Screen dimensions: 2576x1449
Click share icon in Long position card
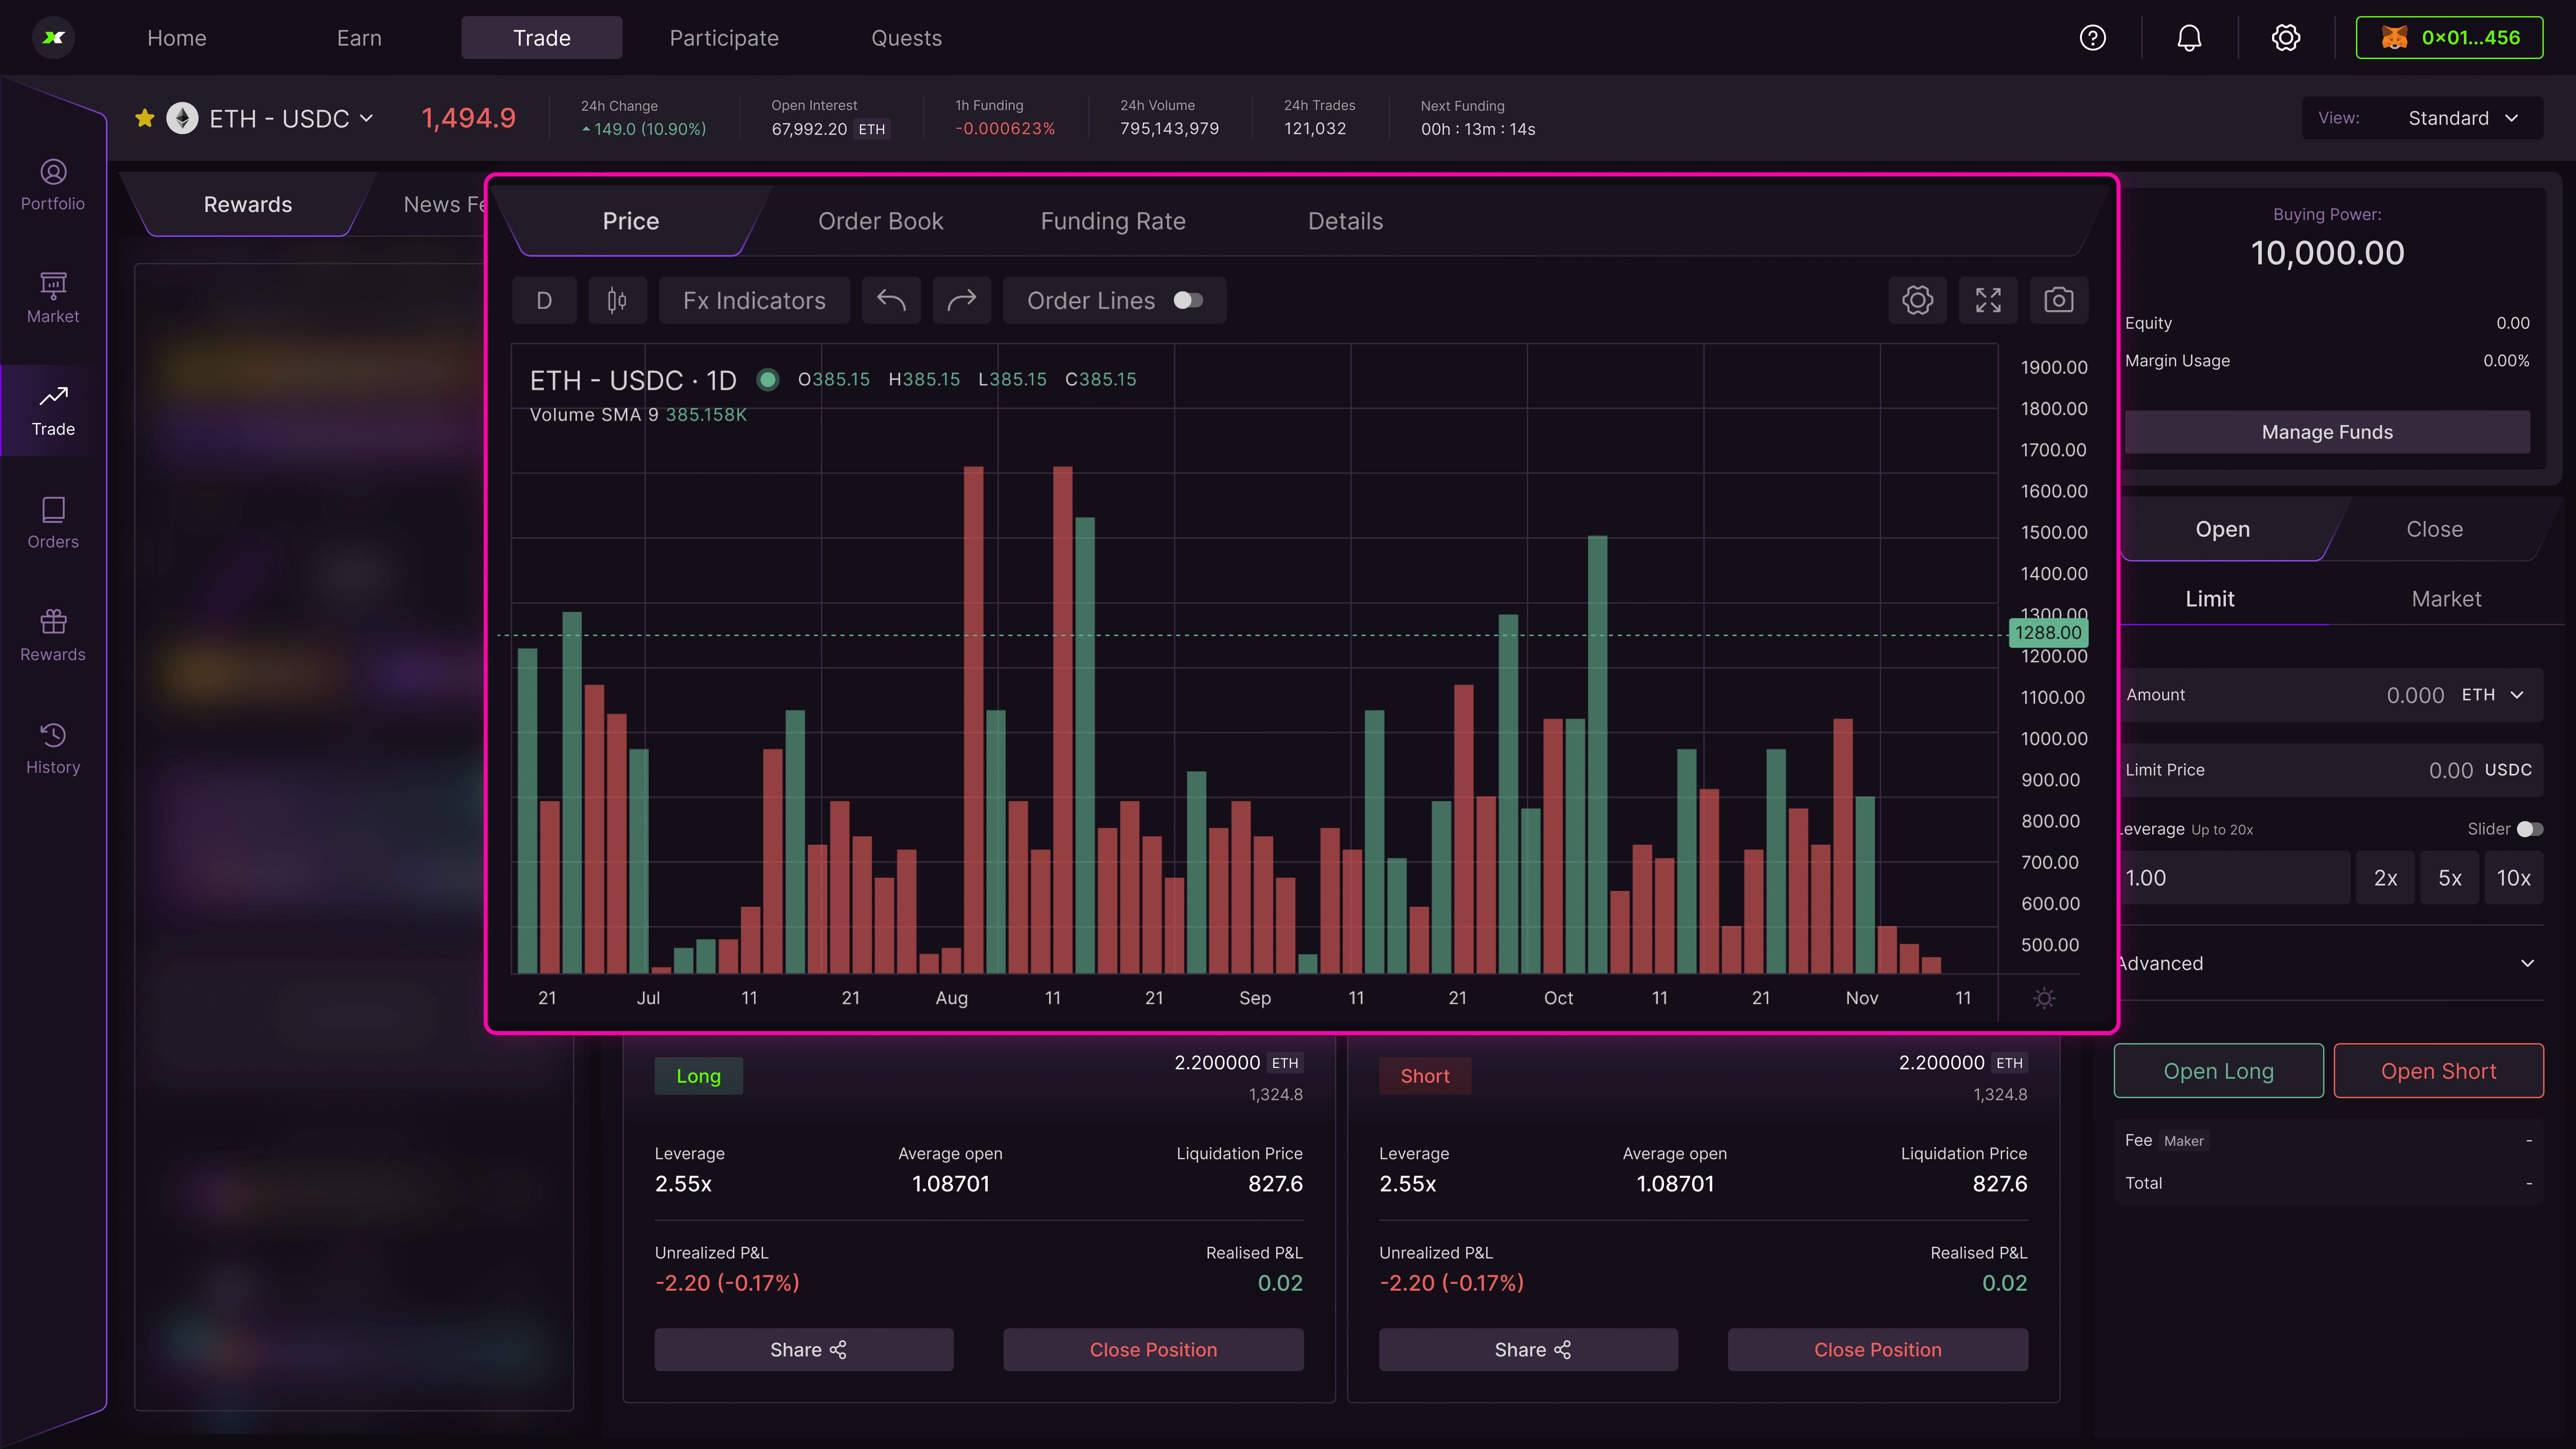[x=838, y=1350]
